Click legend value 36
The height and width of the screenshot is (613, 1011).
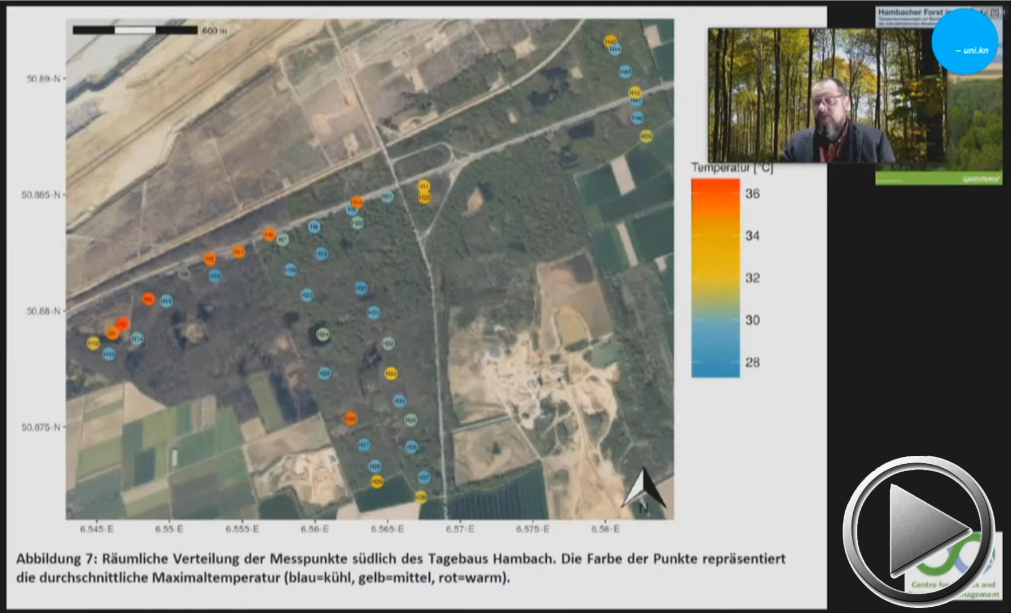point(752,194)
